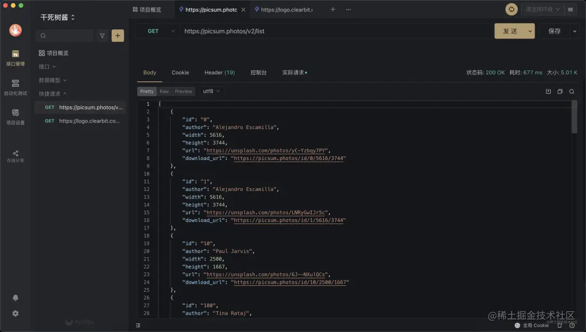Open the 项目设置 sidebar section

15,117
